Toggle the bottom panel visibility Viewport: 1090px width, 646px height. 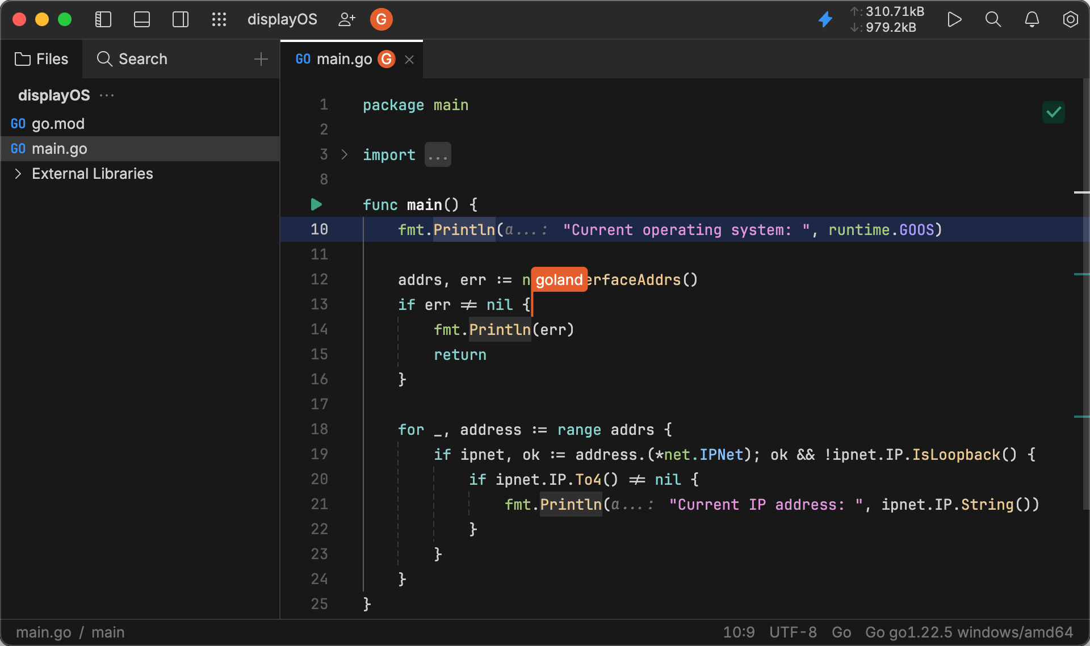142,19
